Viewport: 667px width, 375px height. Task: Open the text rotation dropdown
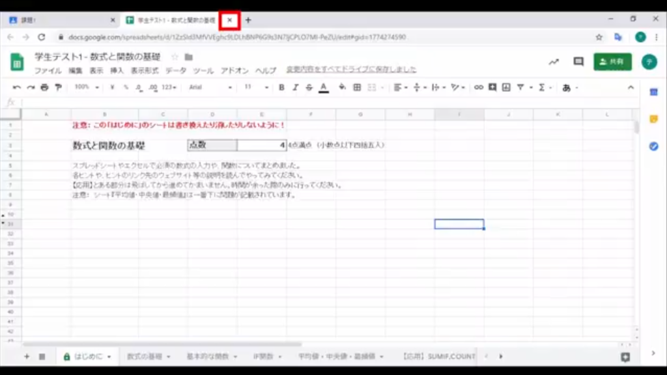click(x=458, y=87)
